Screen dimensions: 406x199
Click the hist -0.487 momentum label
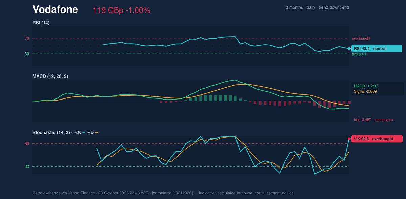(375, 120)
